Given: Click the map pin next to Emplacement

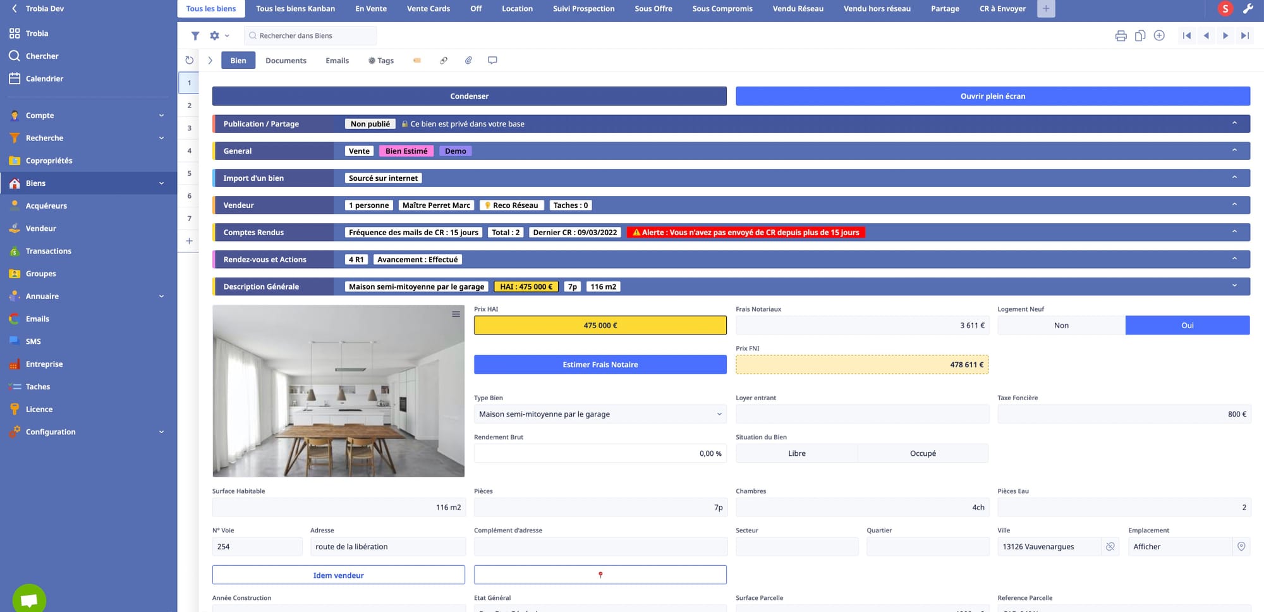Looking at the screenshot, I should pos(1241,547).
